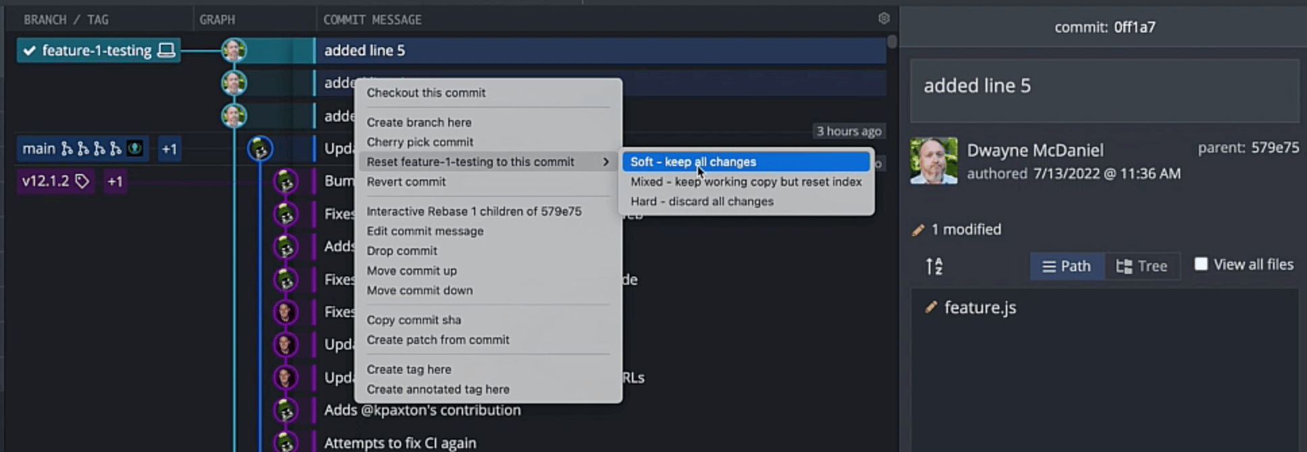
Task: Choose Soft - keep all changes
Action: (693, 162)
